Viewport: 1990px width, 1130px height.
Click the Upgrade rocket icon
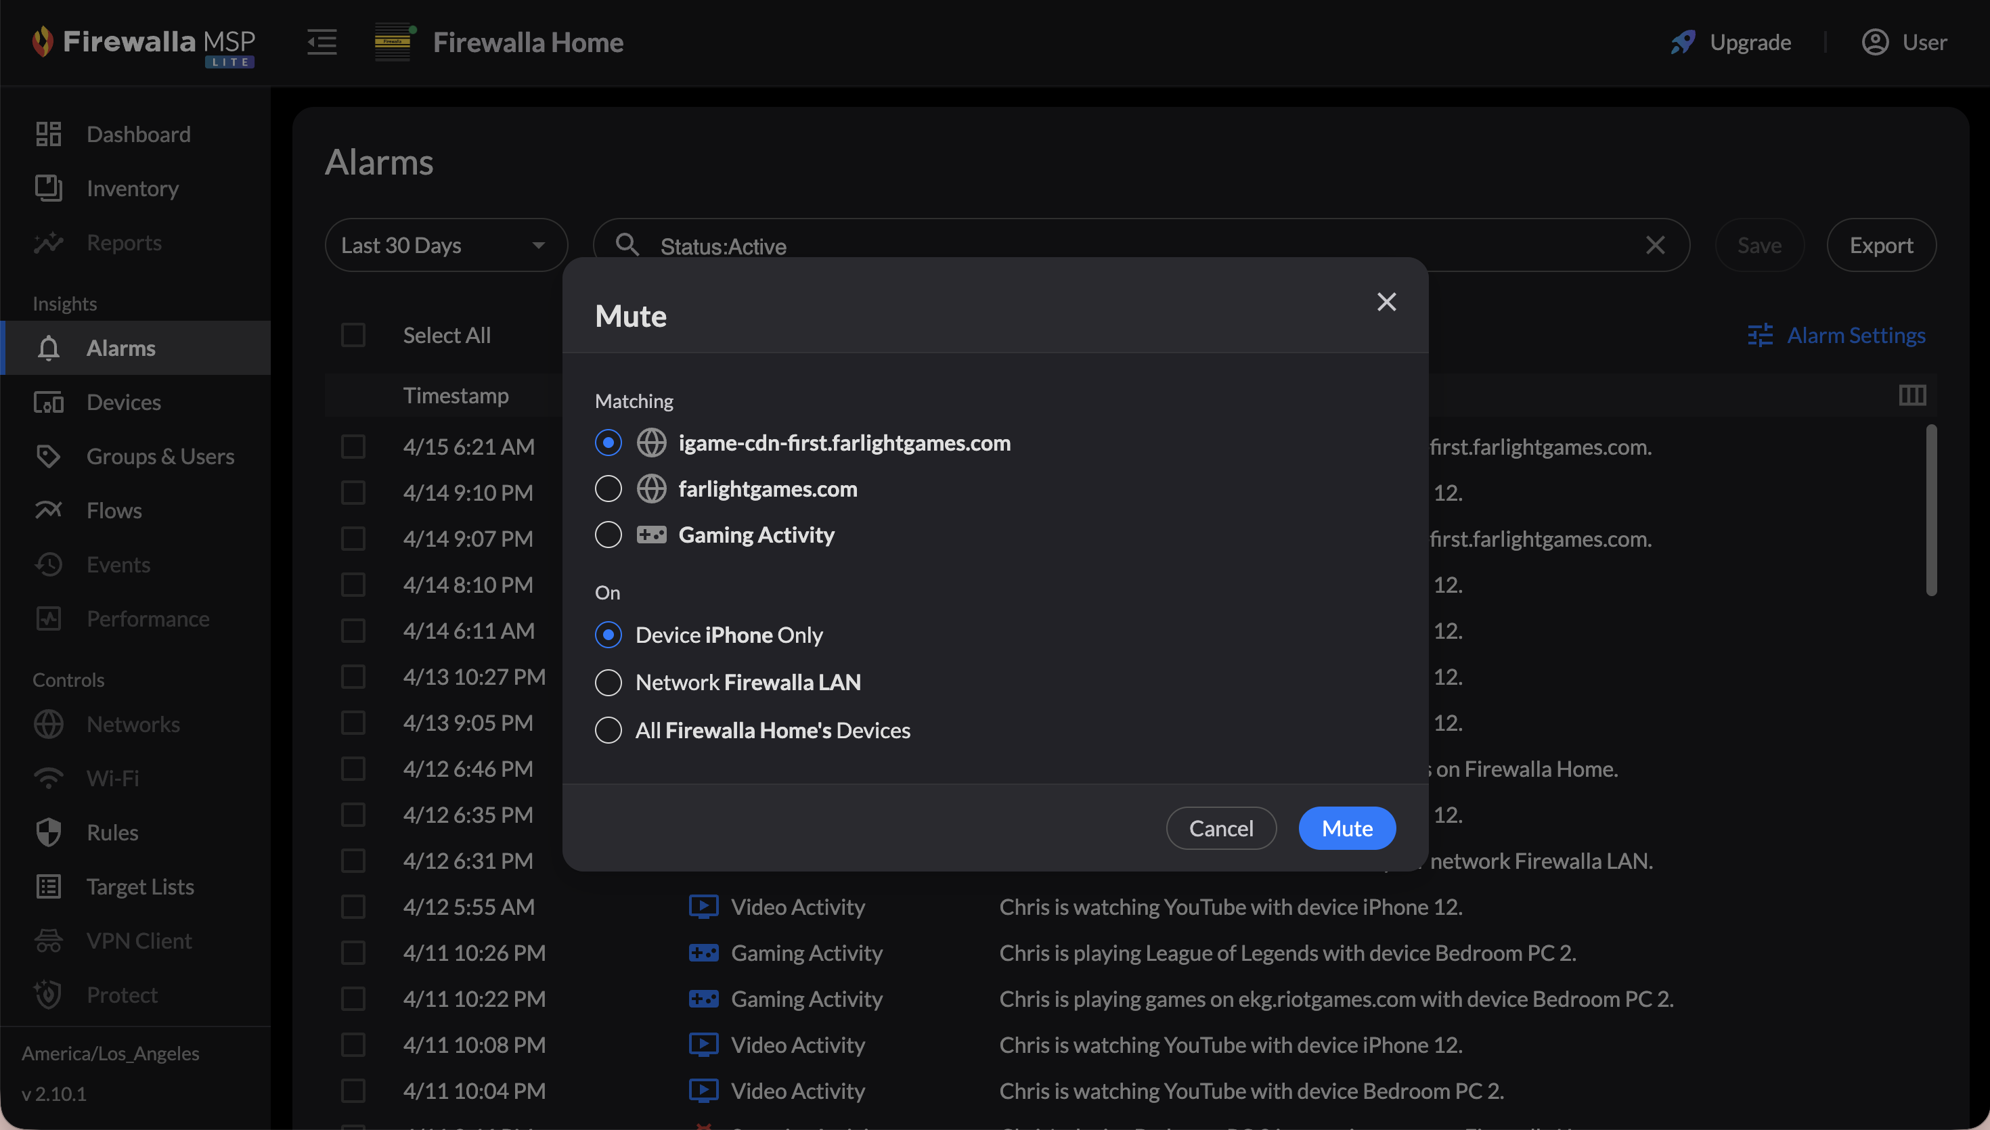coord(1683,42)
